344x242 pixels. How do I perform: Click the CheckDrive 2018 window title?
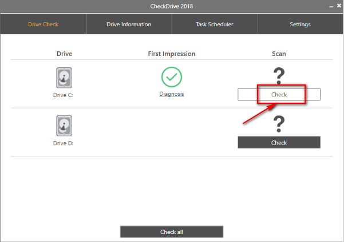tap(172, 6)
